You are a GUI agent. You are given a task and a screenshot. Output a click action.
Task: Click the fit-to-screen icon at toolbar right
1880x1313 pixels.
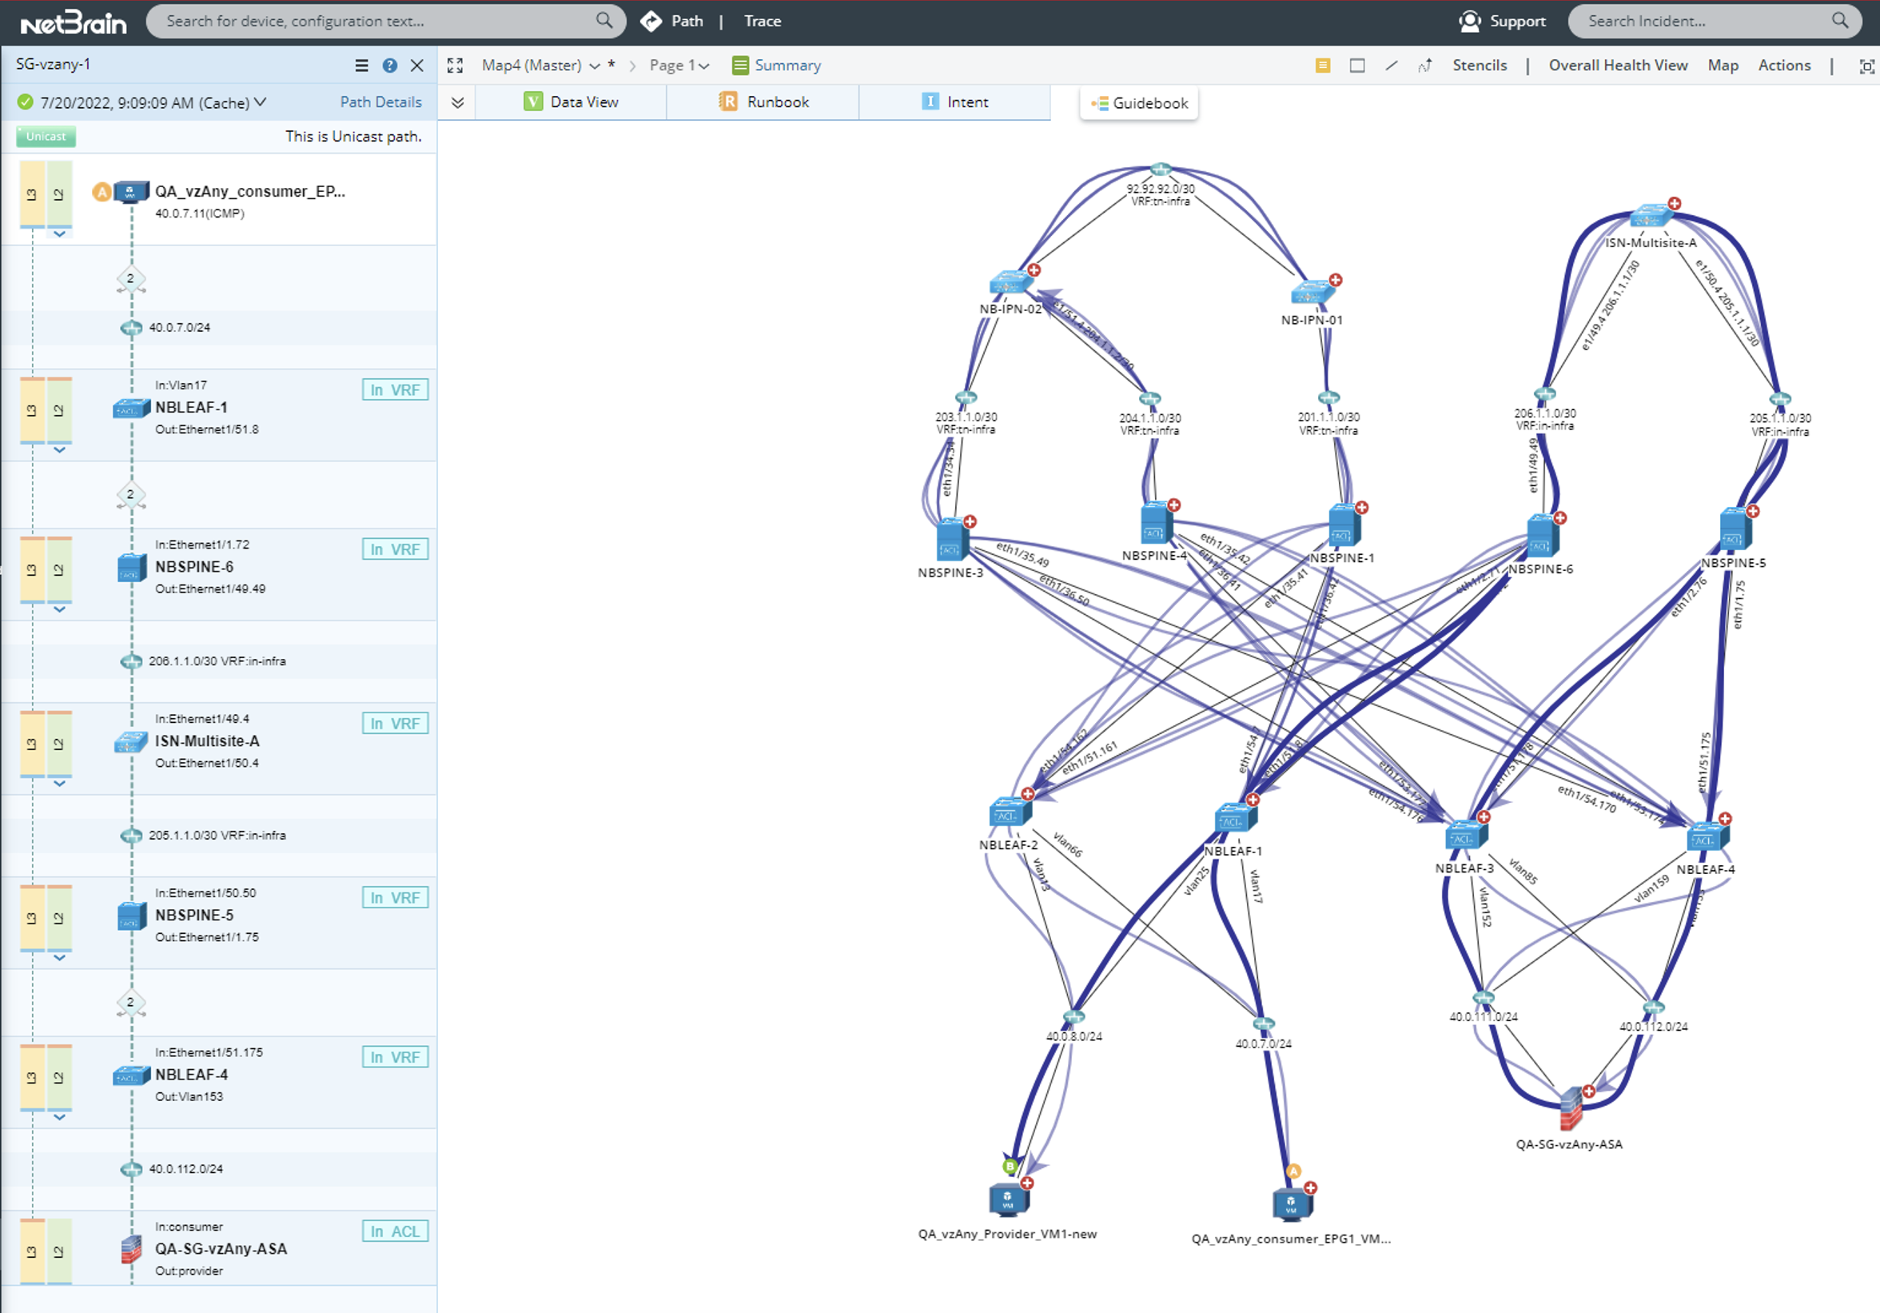click(x=1866, y=66)
